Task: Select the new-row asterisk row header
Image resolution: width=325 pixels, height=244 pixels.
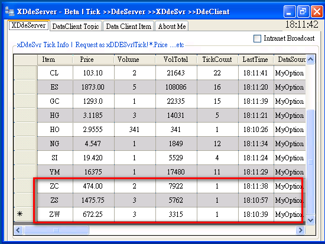Action: coord(25,214)
